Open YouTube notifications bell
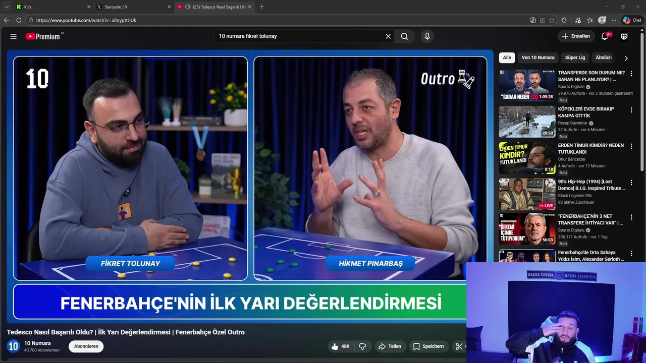The image size is (646, 363). (x=605, y=36)
